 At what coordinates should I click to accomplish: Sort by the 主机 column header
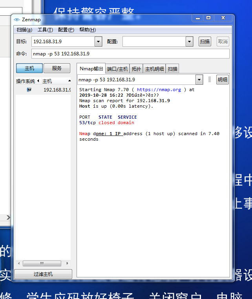56,81
